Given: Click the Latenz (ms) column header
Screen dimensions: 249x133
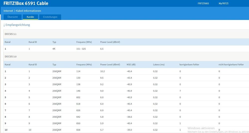Looking at the screenshot, I should pos(159,65).
